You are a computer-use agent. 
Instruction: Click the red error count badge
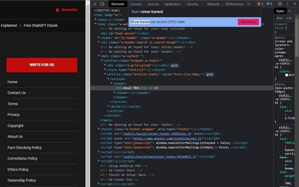(x=260, y=4)
